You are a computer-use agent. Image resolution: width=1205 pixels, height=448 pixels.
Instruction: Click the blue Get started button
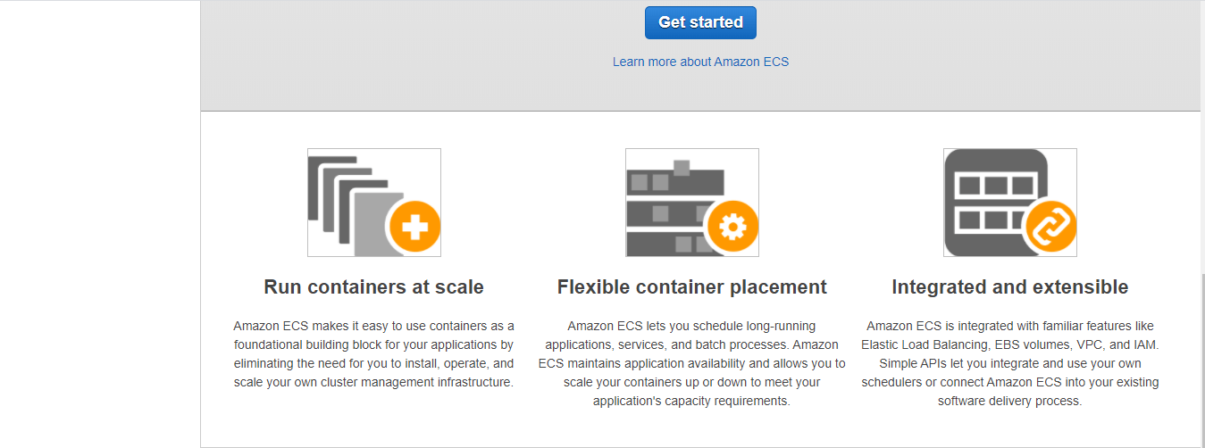point(700,22)
